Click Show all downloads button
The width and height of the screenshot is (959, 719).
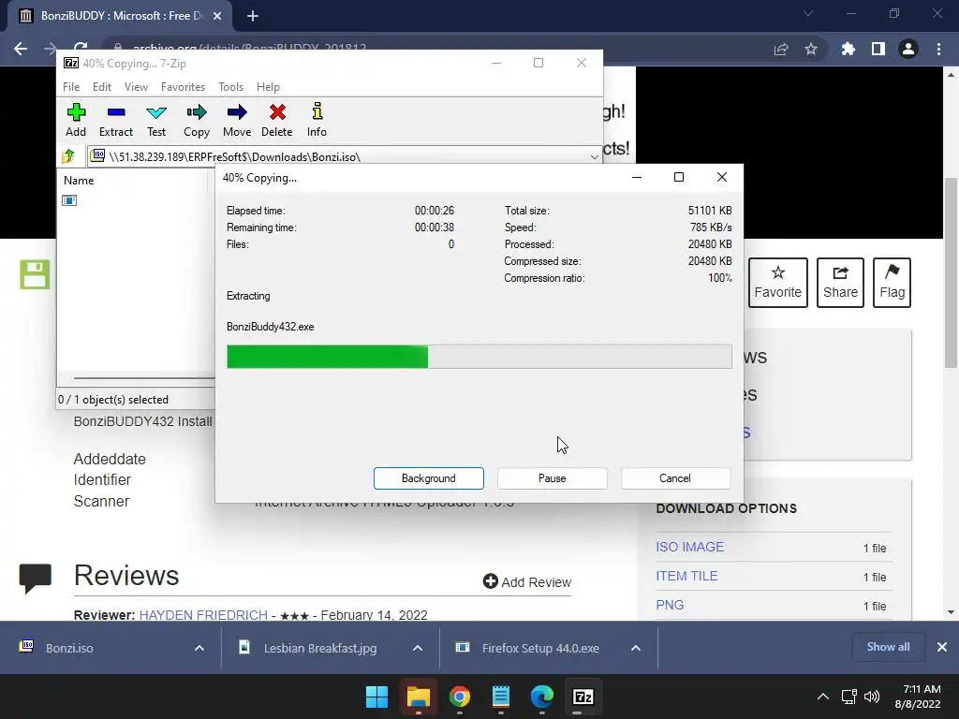point(888,647)
